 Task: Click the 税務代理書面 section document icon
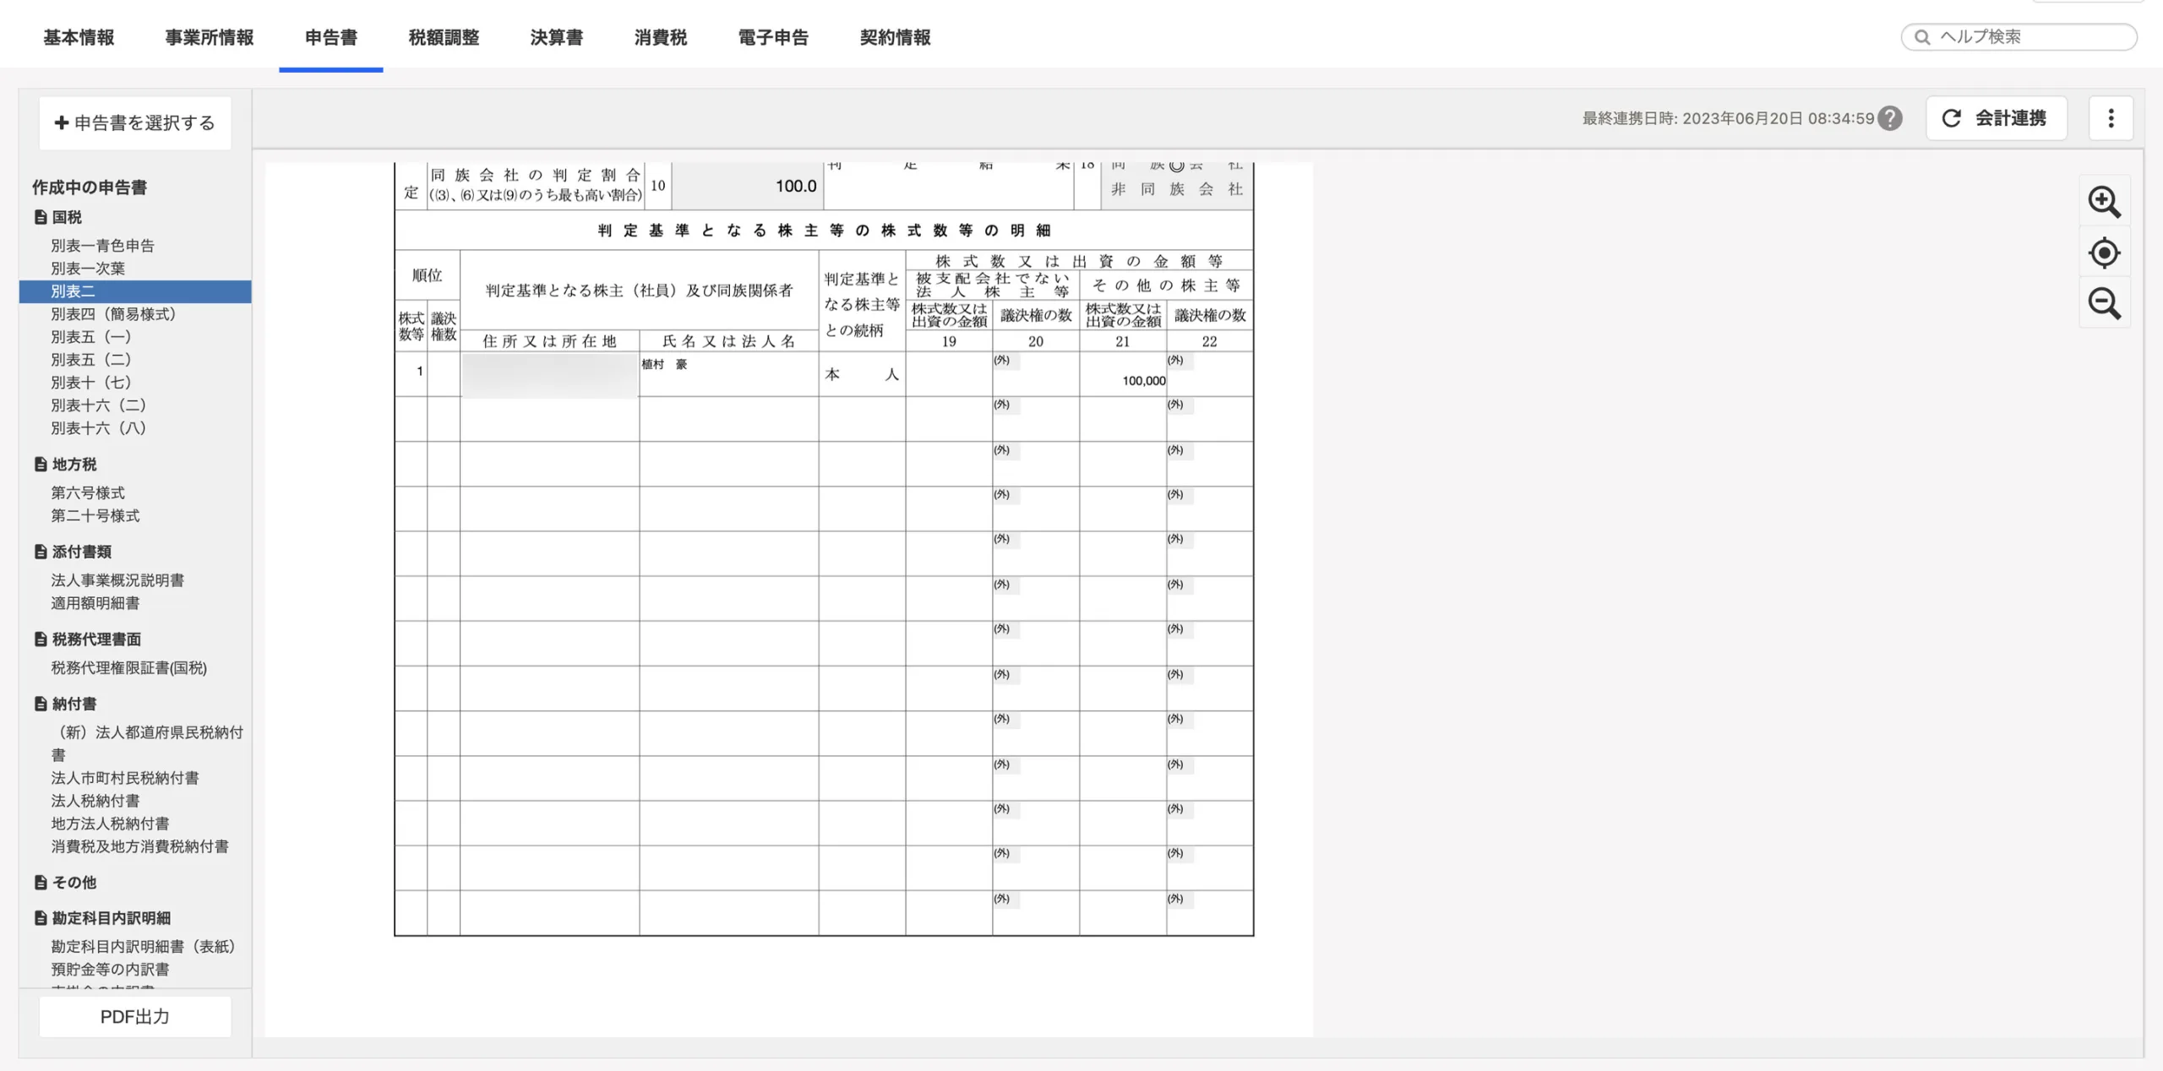click(41, 639)
